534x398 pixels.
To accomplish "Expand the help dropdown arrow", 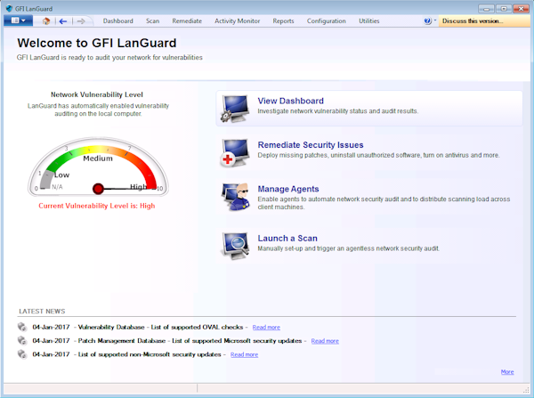I will pyautogui.click(x=435, y=20).
